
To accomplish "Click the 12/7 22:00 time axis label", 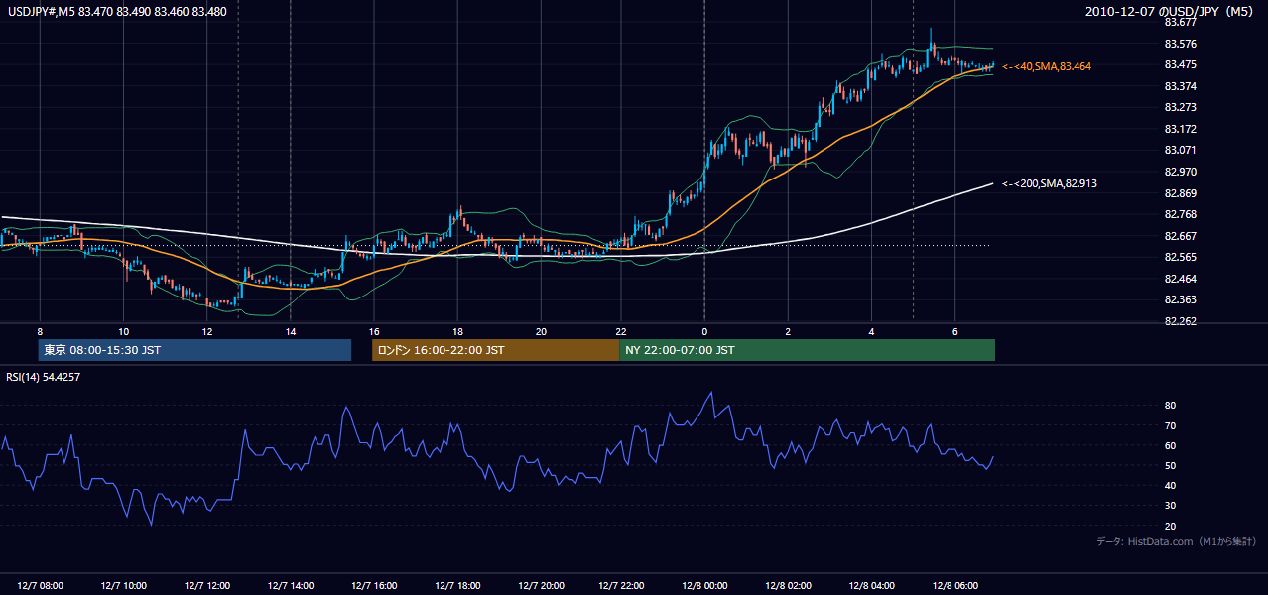I will coord(622,586).
